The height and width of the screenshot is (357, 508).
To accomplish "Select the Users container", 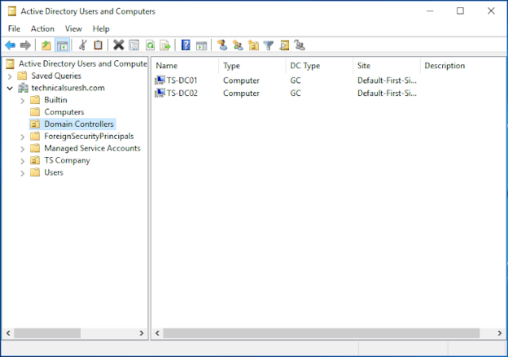I will [54, 172].
